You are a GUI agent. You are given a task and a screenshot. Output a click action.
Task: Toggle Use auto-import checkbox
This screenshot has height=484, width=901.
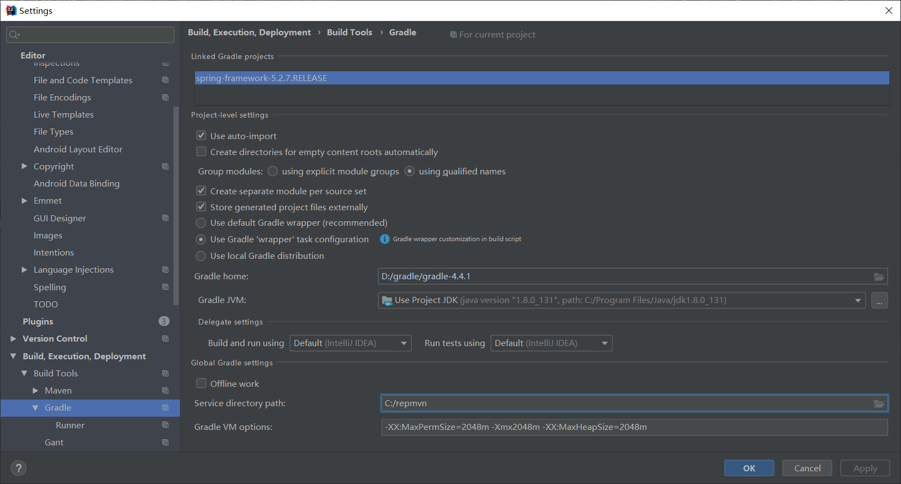click(x=202, y=135)
